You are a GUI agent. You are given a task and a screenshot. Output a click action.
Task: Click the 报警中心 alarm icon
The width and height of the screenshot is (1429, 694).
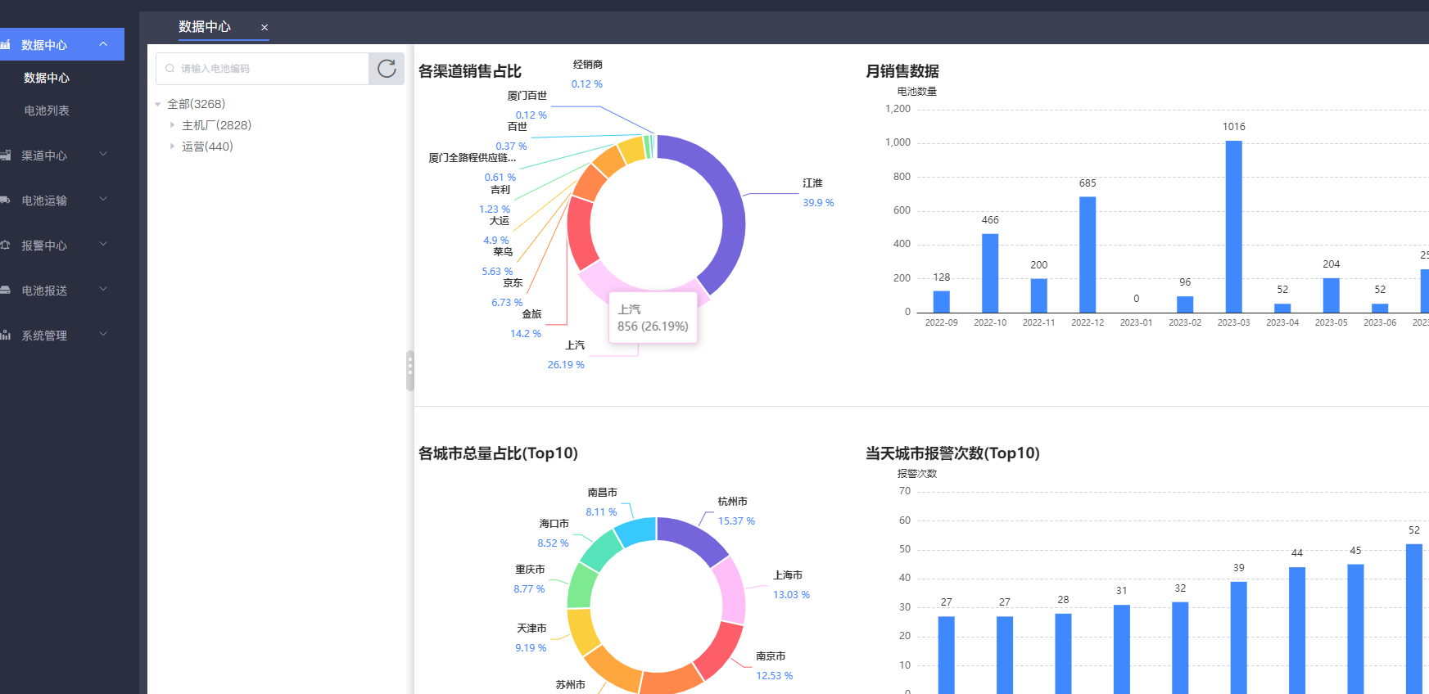pos(5,246)
